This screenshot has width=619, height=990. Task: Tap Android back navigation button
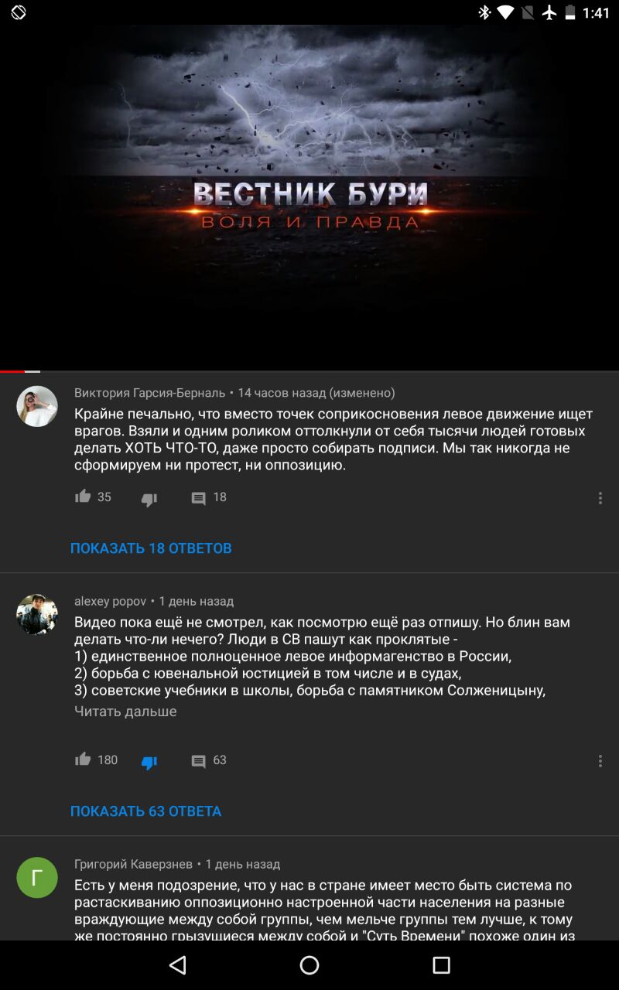click(178, 964)
